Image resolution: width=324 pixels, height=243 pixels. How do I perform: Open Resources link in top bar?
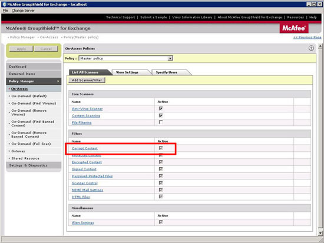pyautogui.click(x=296, y=17)
